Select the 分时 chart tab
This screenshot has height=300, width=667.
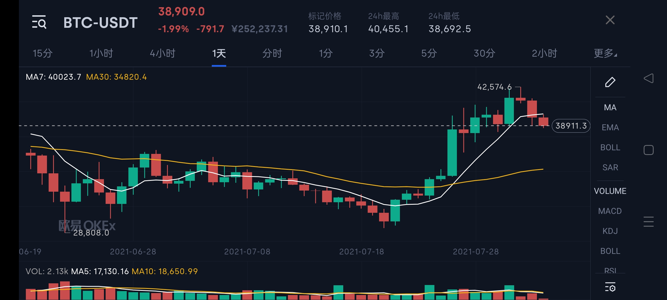[x=272, y=53]
